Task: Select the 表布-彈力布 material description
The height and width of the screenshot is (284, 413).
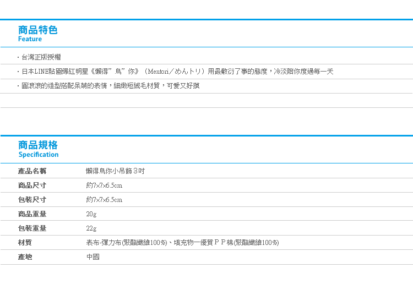Action: click(182, 242)
